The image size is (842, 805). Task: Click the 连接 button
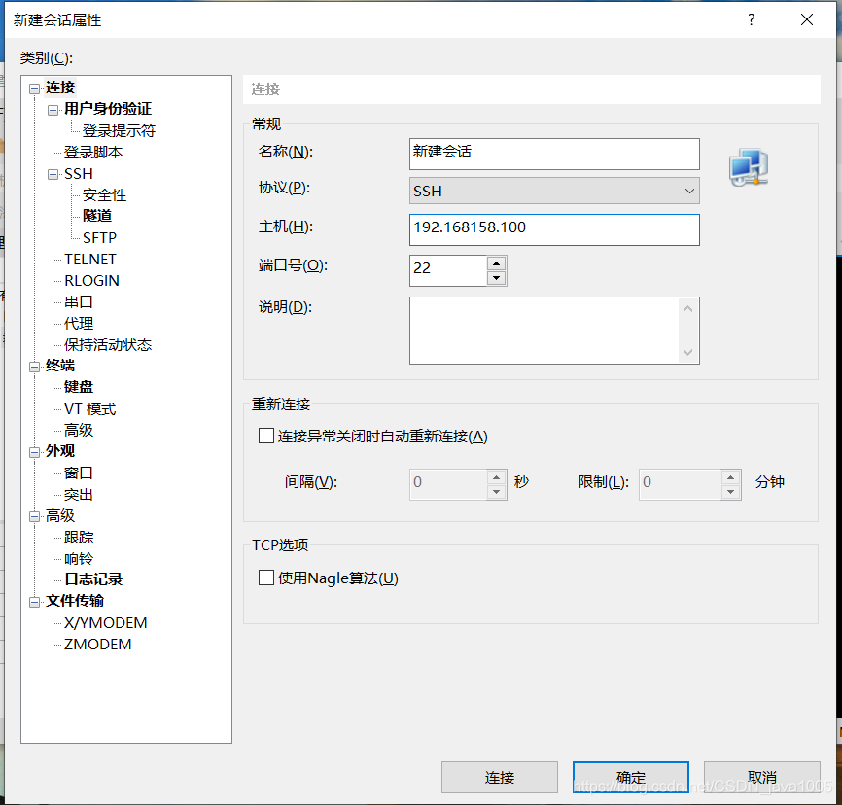[500, 777]
